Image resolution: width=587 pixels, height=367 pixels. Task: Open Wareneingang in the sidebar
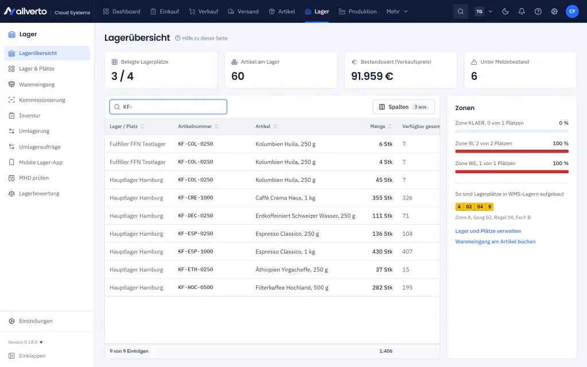point(47,85)
